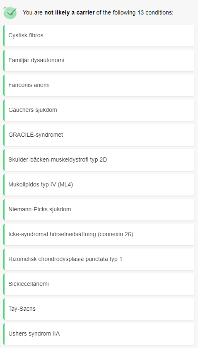198x348 pixels.
Task: Select the GRACILE-syndromet card
Action: (99, 135)
